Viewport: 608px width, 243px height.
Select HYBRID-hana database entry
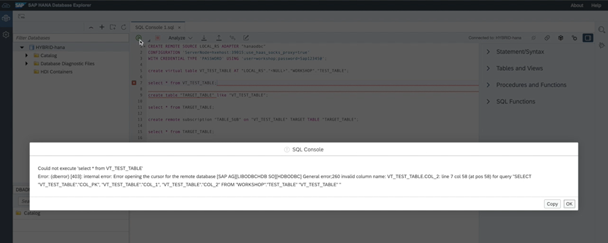(x=48, y=47)
